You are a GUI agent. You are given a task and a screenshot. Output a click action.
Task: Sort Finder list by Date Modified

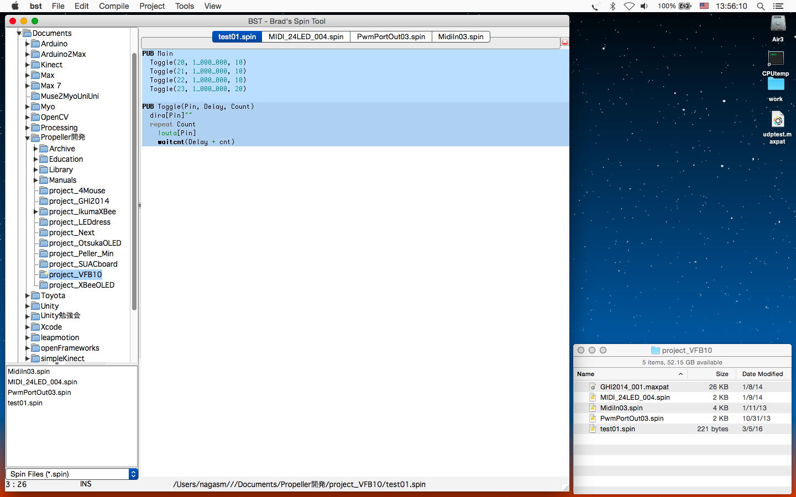[x=762, y=374]
